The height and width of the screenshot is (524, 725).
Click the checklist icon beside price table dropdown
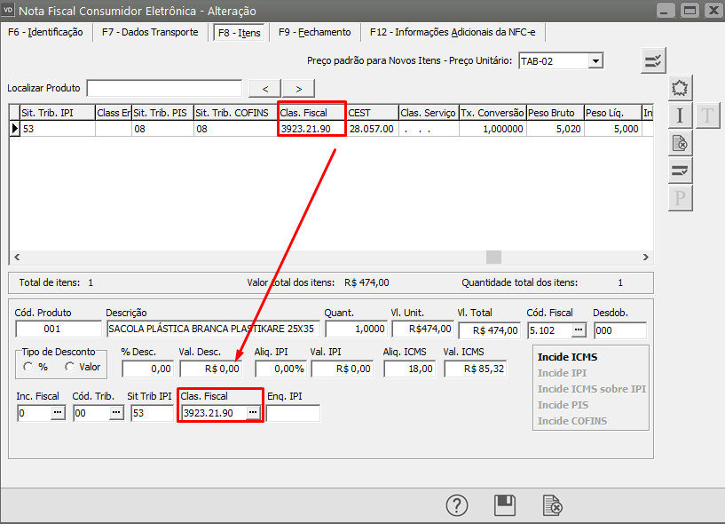653,60
